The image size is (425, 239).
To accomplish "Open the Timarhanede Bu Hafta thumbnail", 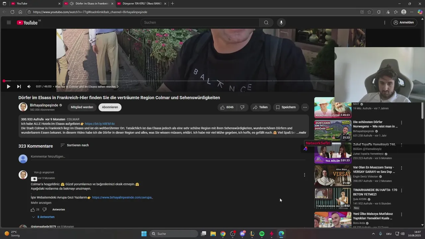I will (333, 199).
